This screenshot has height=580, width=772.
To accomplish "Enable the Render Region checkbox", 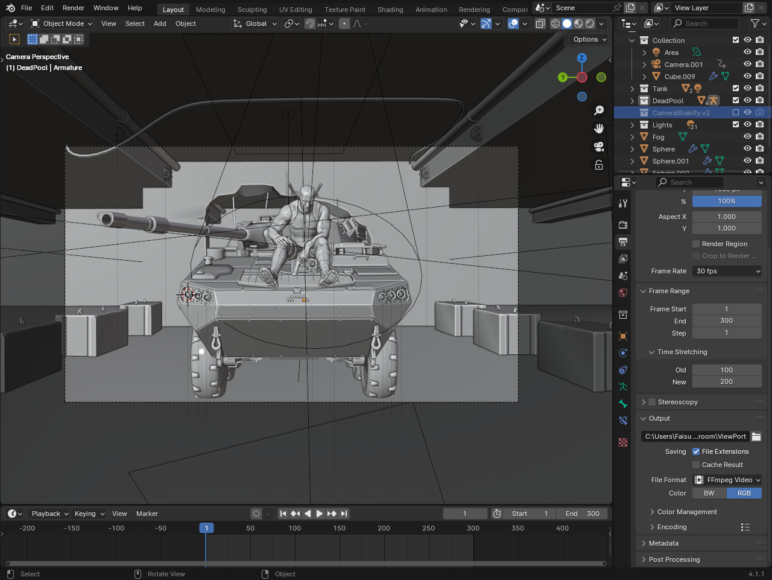I will tap(696, 244).
